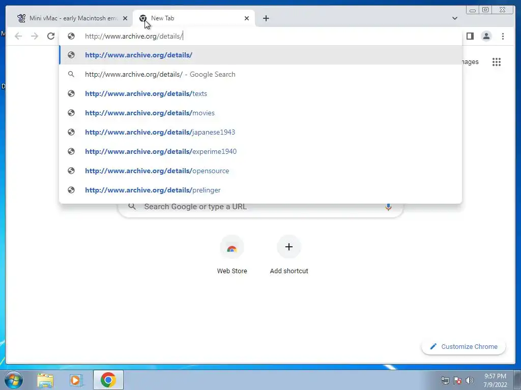Choose the details/opensource suggestion
This screenshot has height=390, width=521.
pos(261,171)
